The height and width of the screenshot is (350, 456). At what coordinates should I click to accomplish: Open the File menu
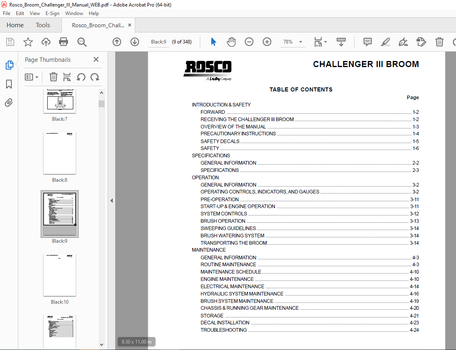coord(7,13)
